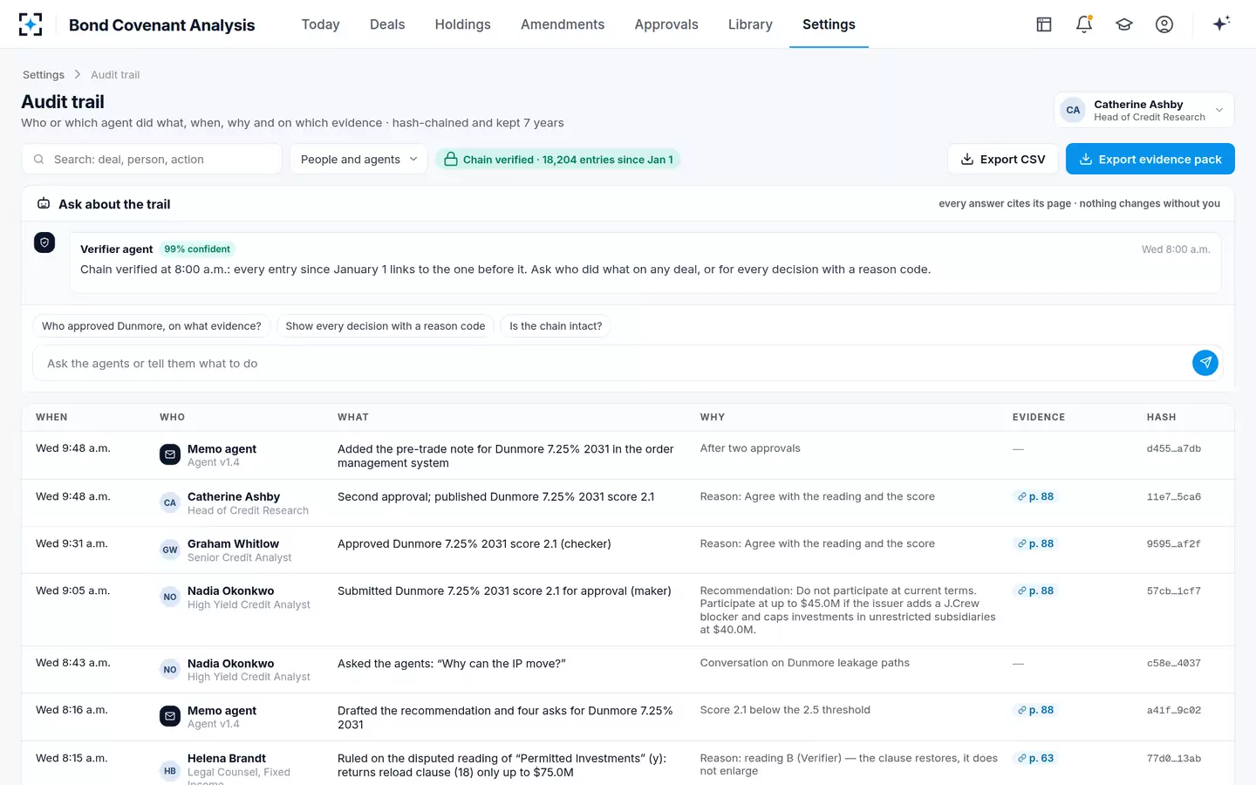Click the Memo agent avatar at 9:48 a.m.

pos(170,454)
